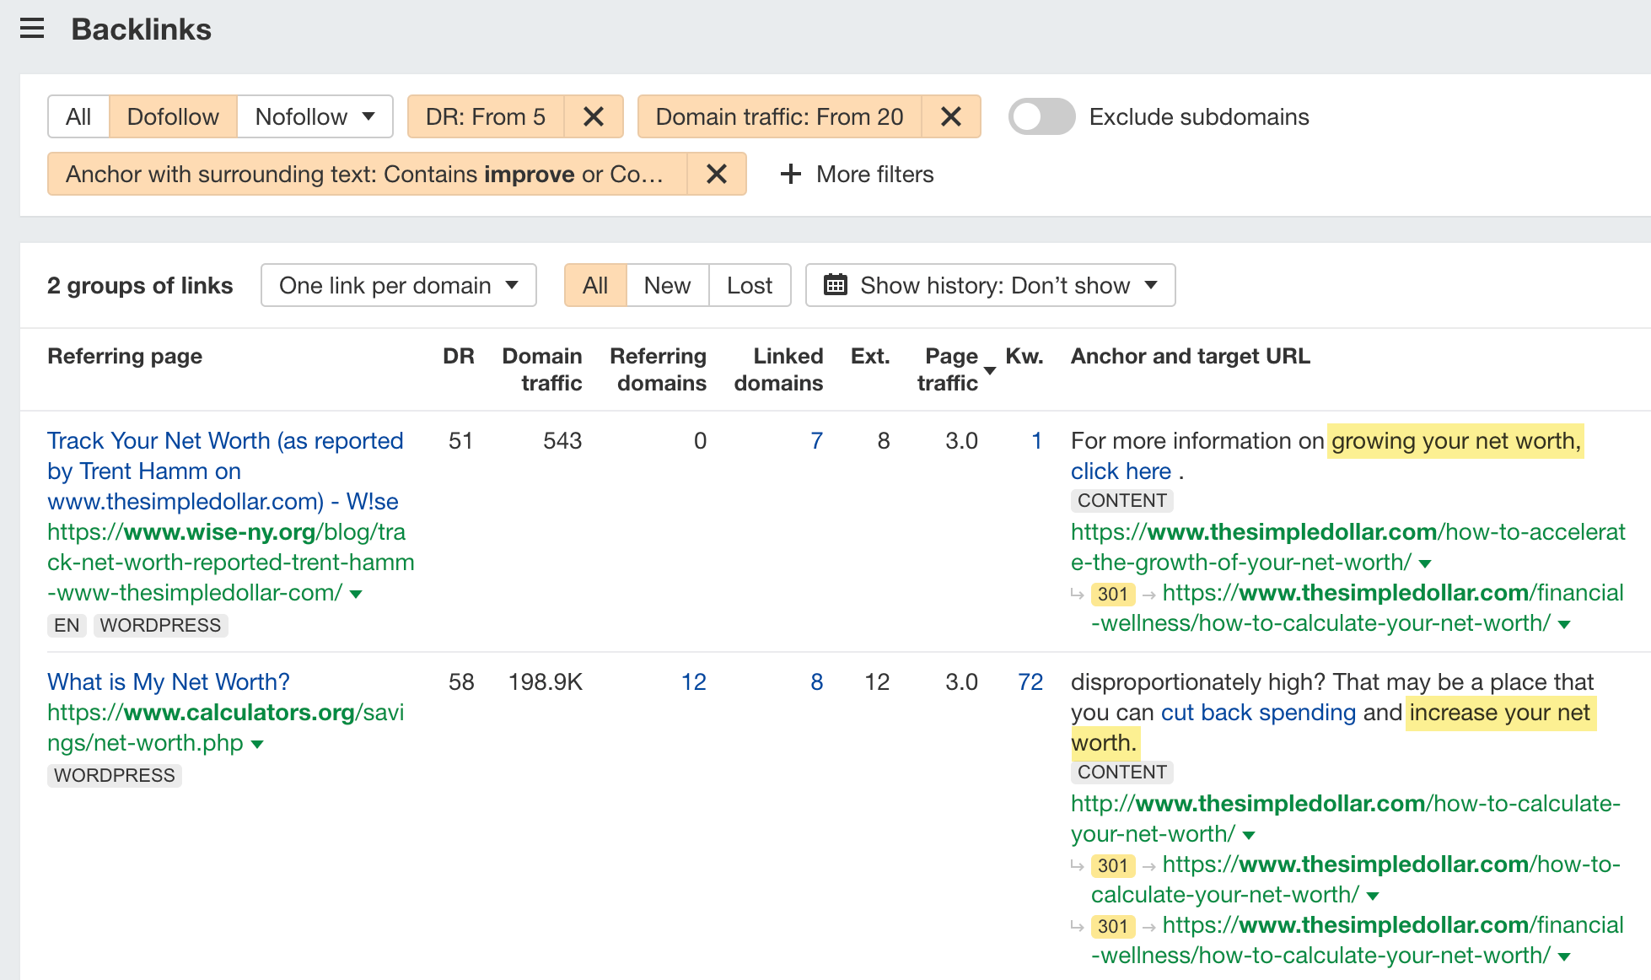Open the hamburger navigation menu
The width and height of the screenshot is (1651, 980).
tap(32, 28)
